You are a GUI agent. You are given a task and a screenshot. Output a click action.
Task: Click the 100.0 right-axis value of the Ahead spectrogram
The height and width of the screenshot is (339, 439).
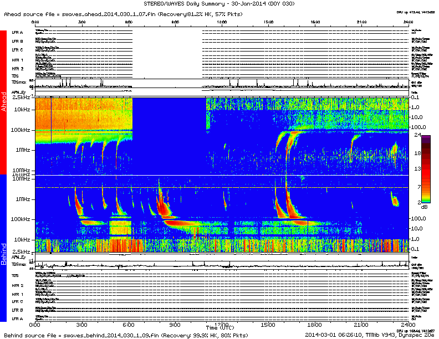tap(418, 127)
